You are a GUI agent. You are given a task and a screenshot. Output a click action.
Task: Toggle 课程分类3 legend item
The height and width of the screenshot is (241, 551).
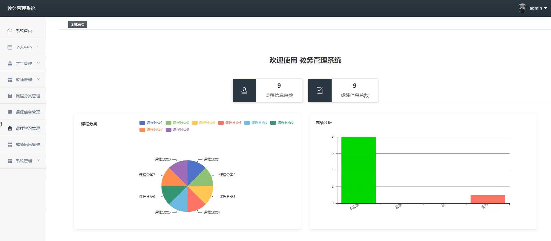click(203, 123)
